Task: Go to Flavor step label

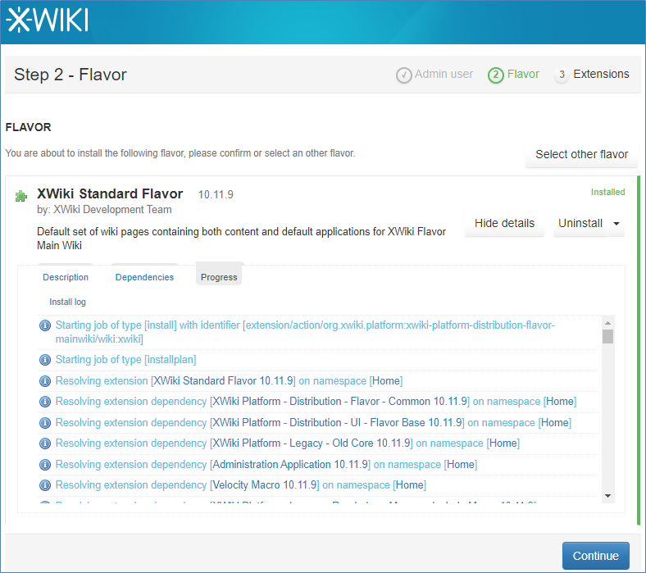Action: click(x=523, y=74)
